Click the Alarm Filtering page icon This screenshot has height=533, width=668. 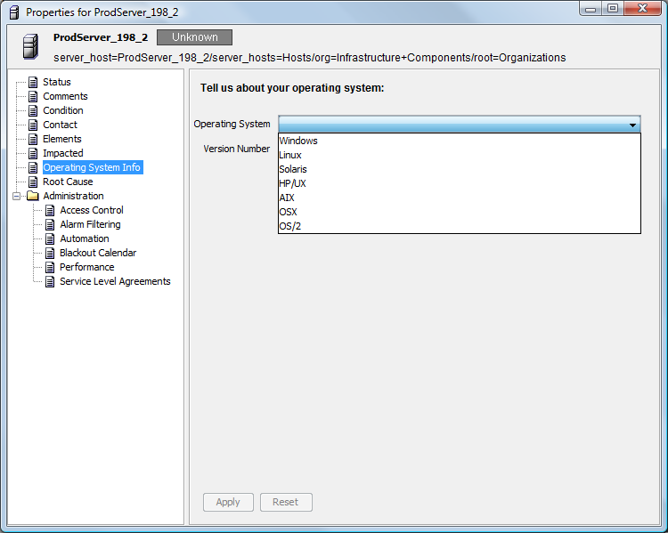point(50,224)
